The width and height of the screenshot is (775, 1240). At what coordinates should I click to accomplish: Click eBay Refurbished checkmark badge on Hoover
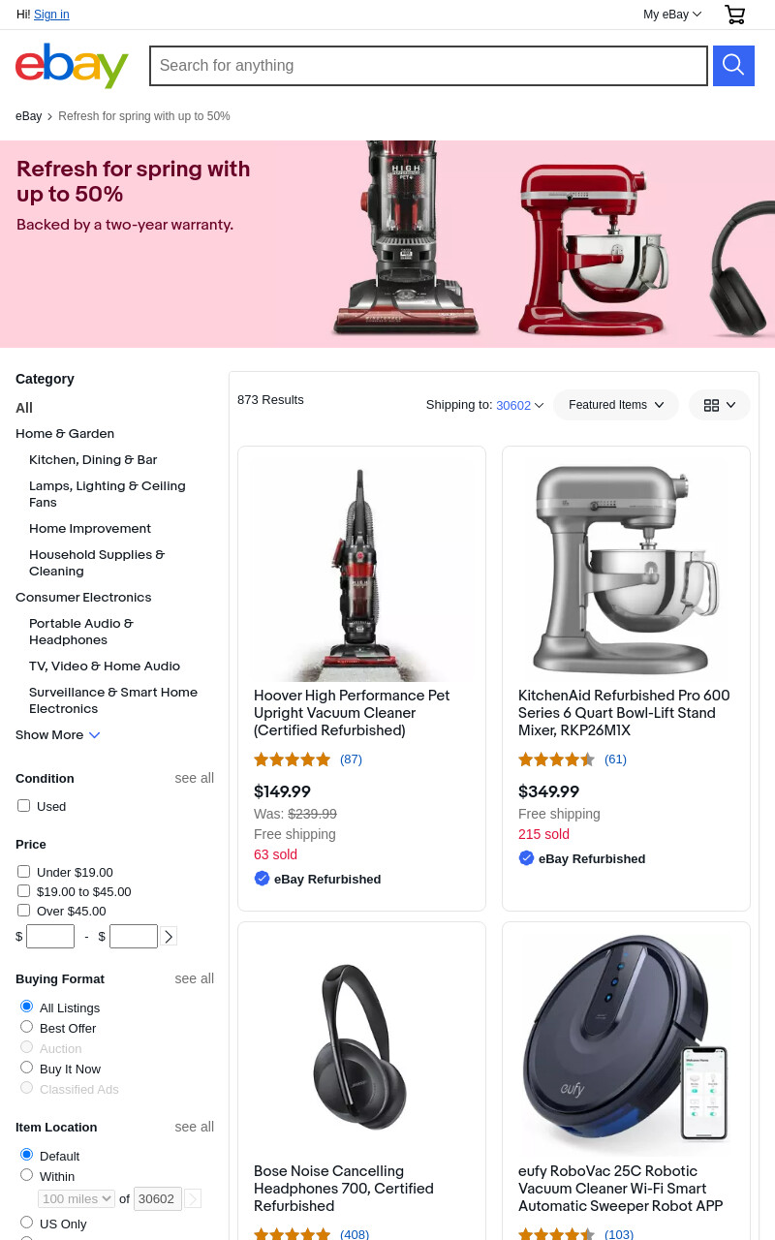pyautogui.click(x=262, y=879)
